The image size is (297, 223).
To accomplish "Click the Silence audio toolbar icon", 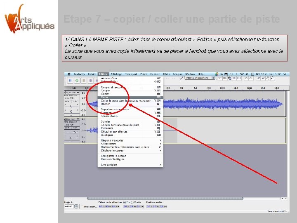I will (240, 78).
